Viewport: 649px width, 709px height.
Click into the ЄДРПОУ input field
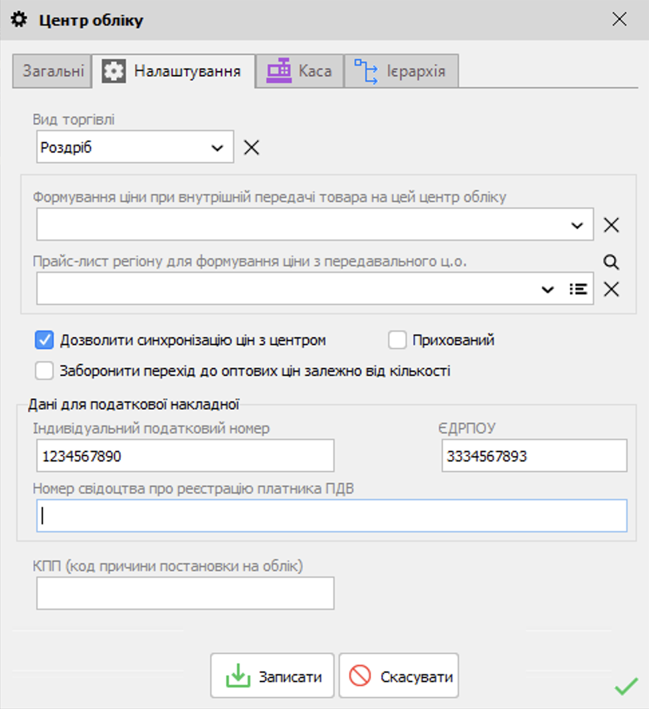(x=533, y=457)
